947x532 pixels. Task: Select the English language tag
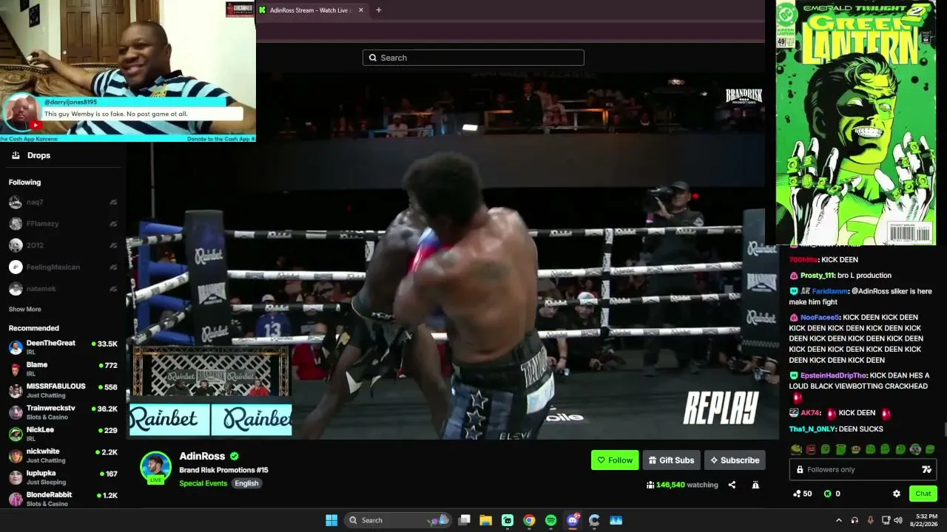click(246, 483)
